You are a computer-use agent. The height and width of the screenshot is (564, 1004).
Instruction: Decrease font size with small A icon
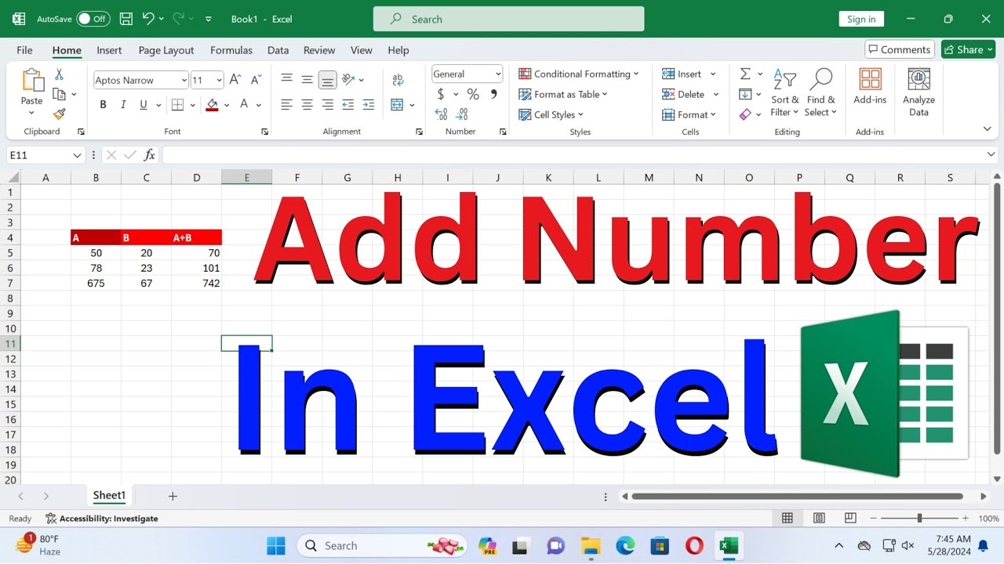click(256, 80)
